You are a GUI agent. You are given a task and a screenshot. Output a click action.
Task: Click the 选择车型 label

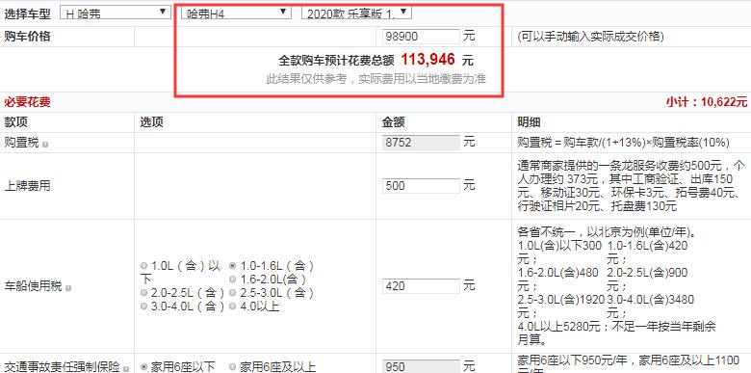pos(27,13)
